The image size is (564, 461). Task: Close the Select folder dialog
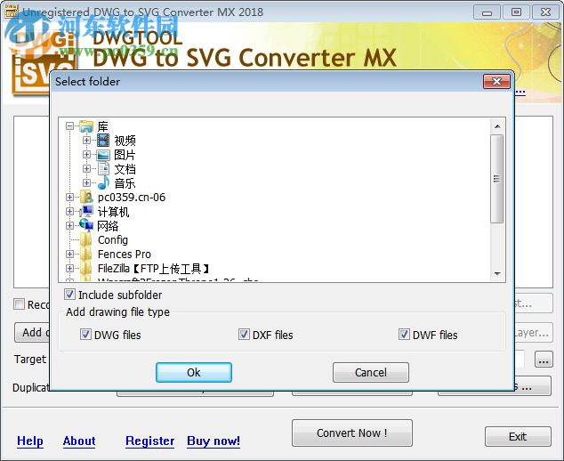[x=496, y=81]
